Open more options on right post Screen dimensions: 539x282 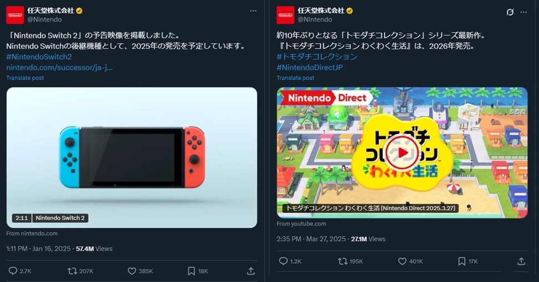click(523, 12)
